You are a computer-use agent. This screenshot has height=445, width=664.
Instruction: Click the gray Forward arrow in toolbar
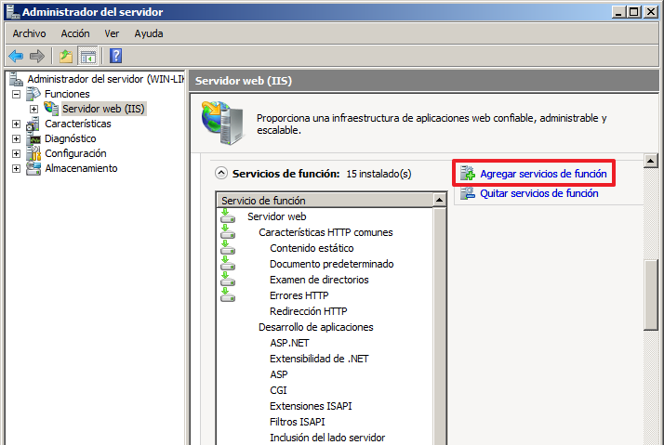point(37,55)
